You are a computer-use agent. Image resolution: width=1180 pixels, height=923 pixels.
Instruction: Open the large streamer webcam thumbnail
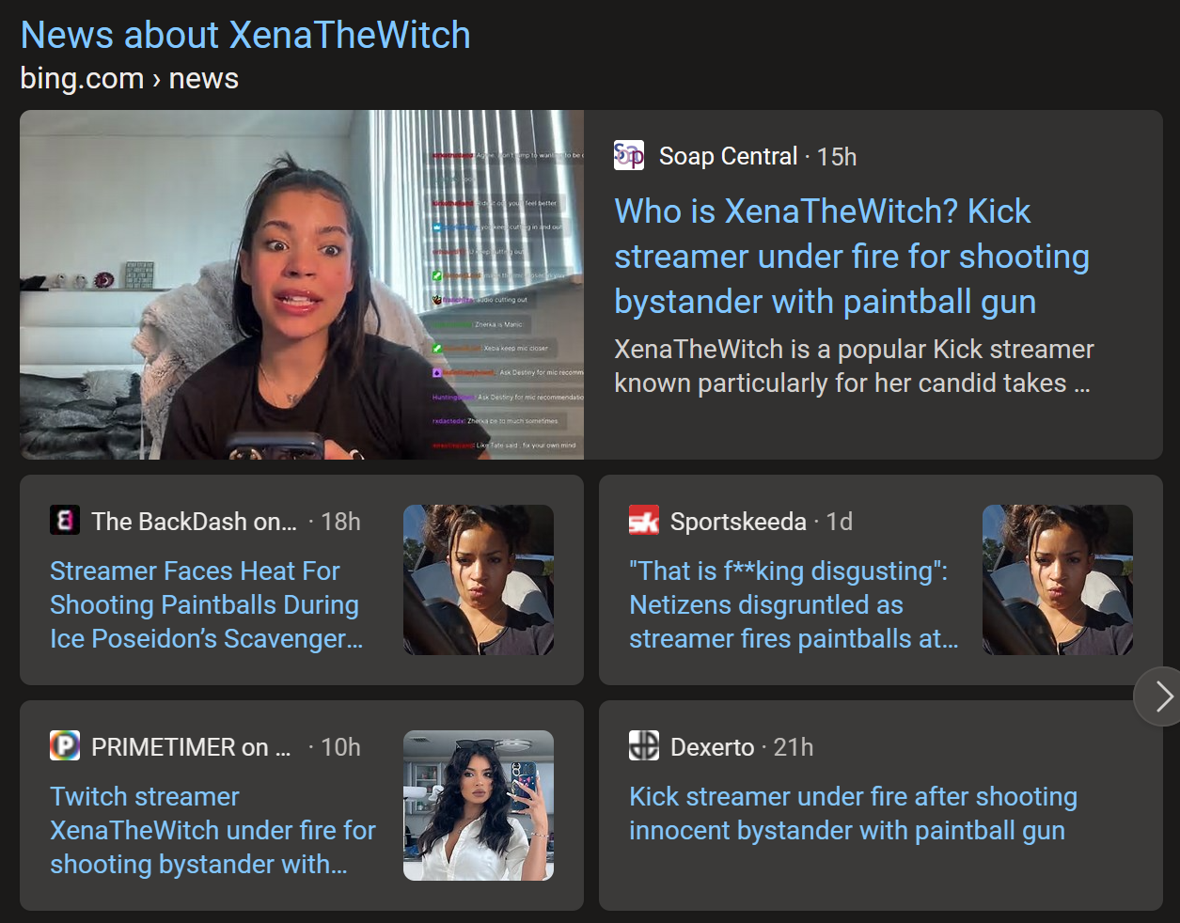pos(302,285)
